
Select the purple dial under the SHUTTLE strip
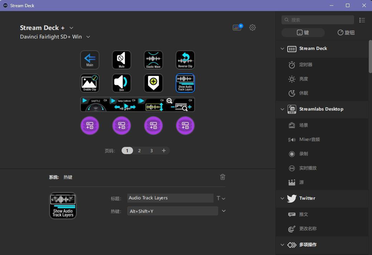point(90,126)
